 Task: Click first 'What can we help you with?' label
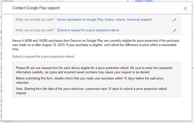coord(35,19)
